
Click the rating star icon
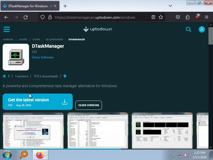click(4, 76)
